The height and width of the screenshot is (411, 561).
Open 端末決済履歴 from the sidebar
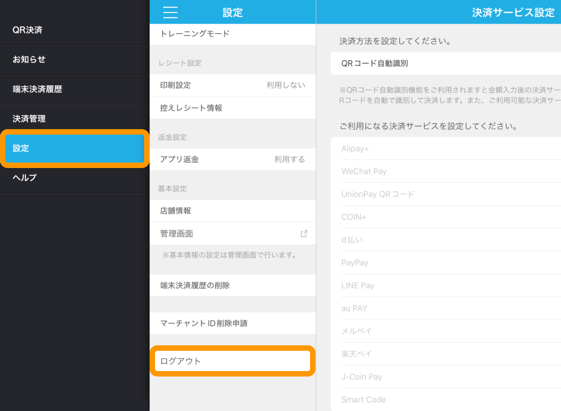click(75, 89)
